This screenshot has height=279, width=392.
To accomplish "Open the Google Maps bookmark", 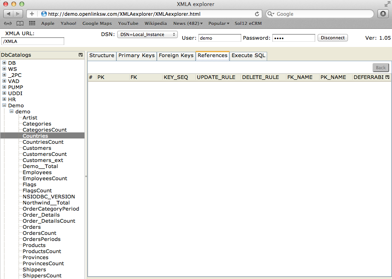I will [x=97, y=23].
